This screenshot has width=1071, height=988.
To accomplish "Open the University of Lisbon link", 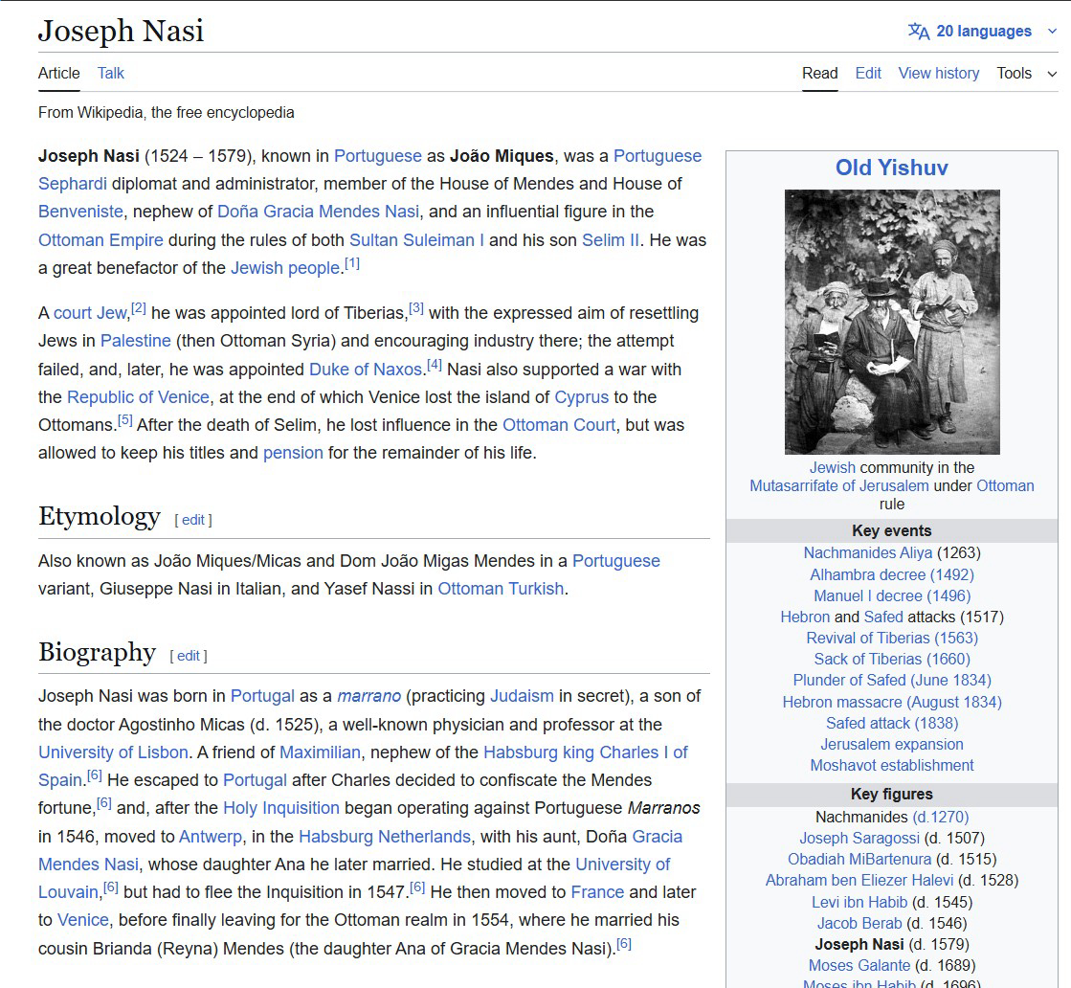I will coord(113,752).
